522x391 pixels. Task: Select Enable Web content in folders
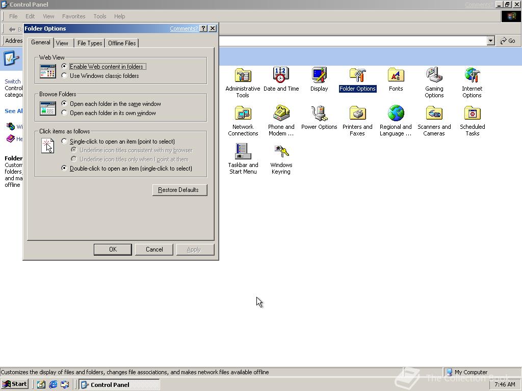tap(103, 67)
